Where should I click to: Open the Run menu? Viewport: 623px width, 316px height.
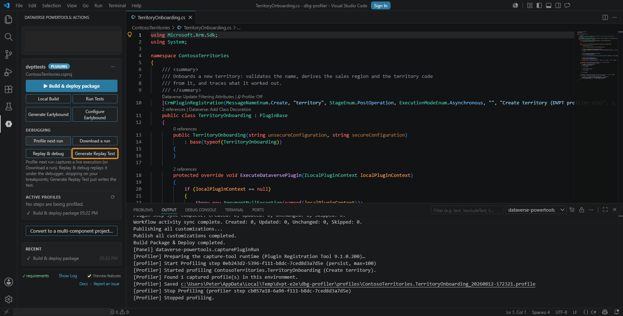coord(98,5)
